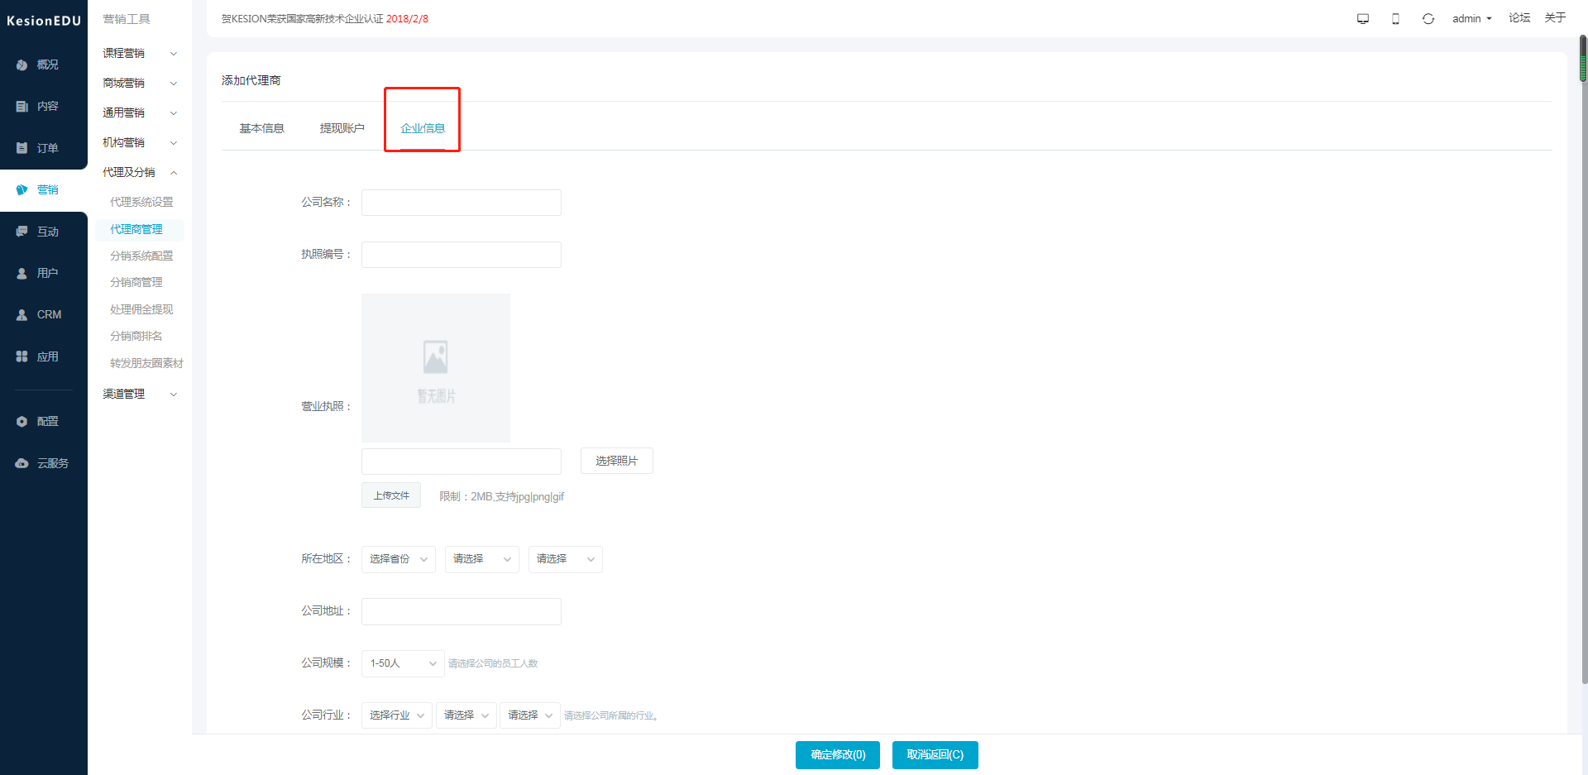Click the page vertical scrollbar
Image resolution: width=1588 pixels, height=775 pixels.
pyautogui.click(x=1583, y=360)
